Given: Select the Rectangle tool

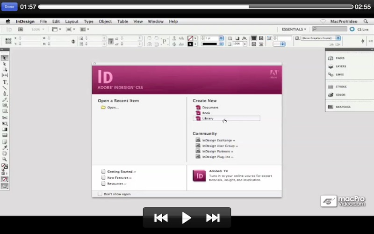Looking at the screenshot, I should point(5,111).
